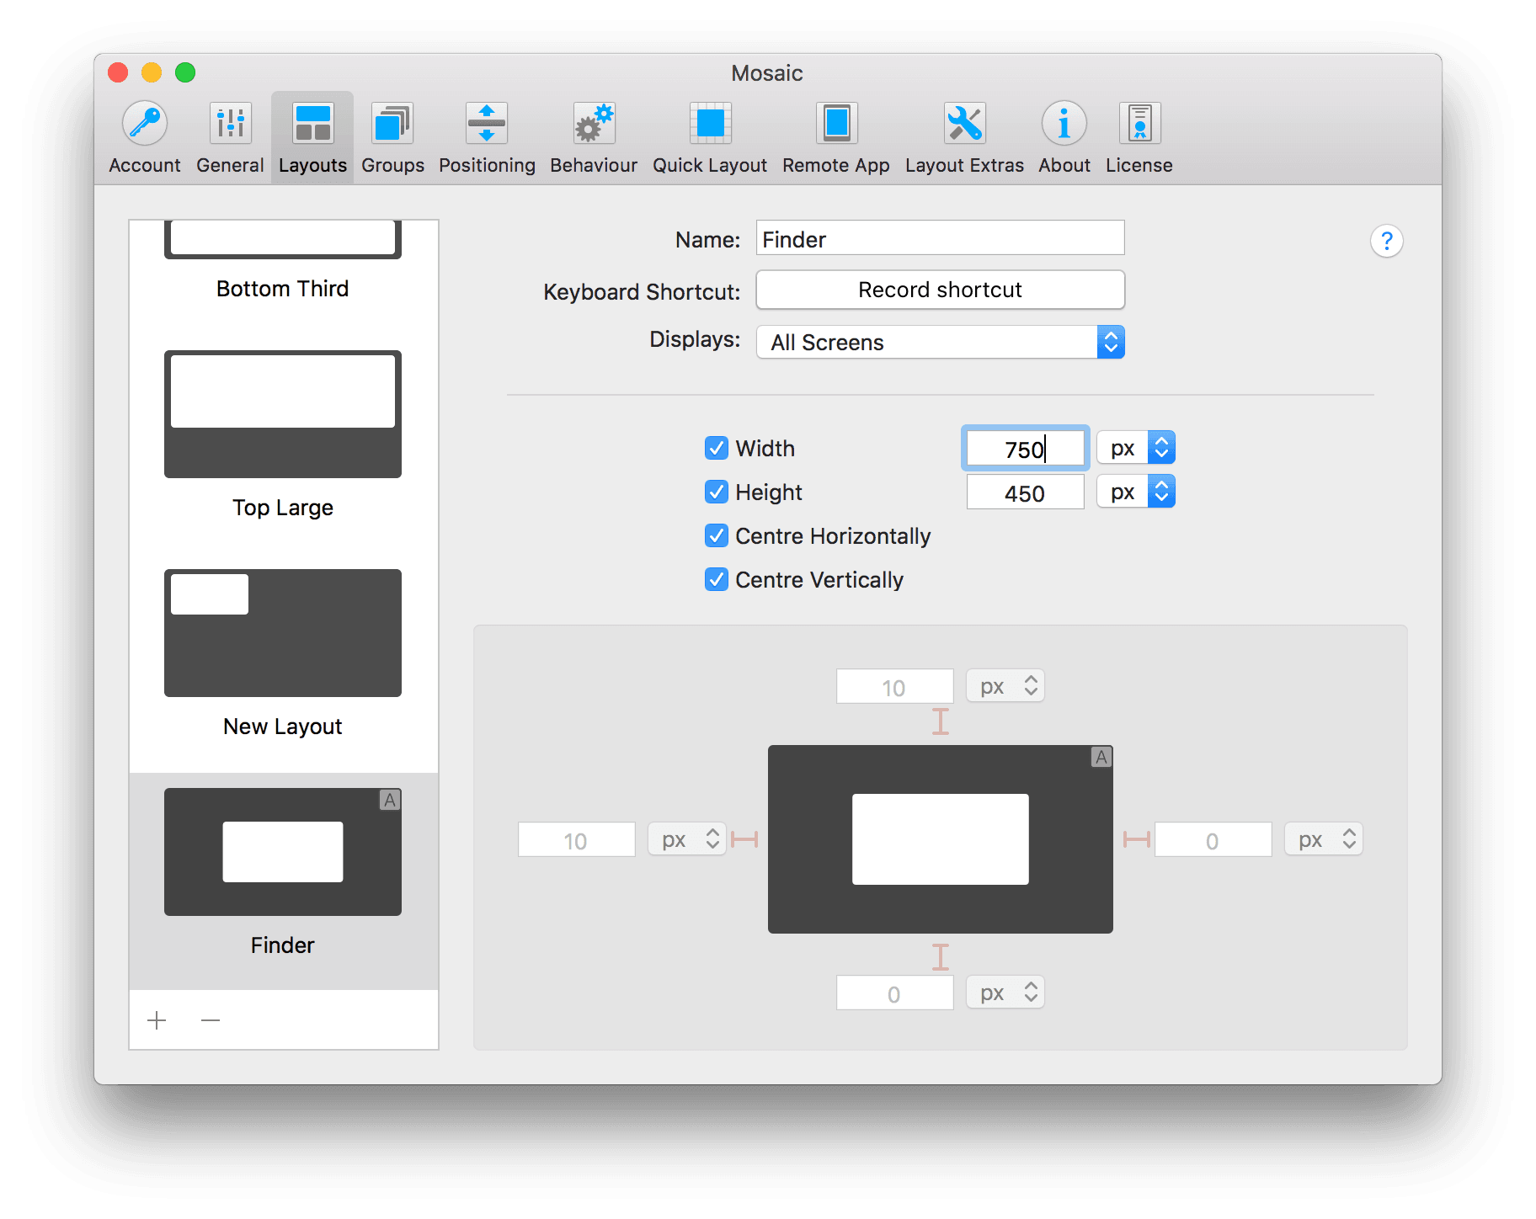
Task: Select the Top Large layout
Action: pyautogui.click(x=282, y=414)
